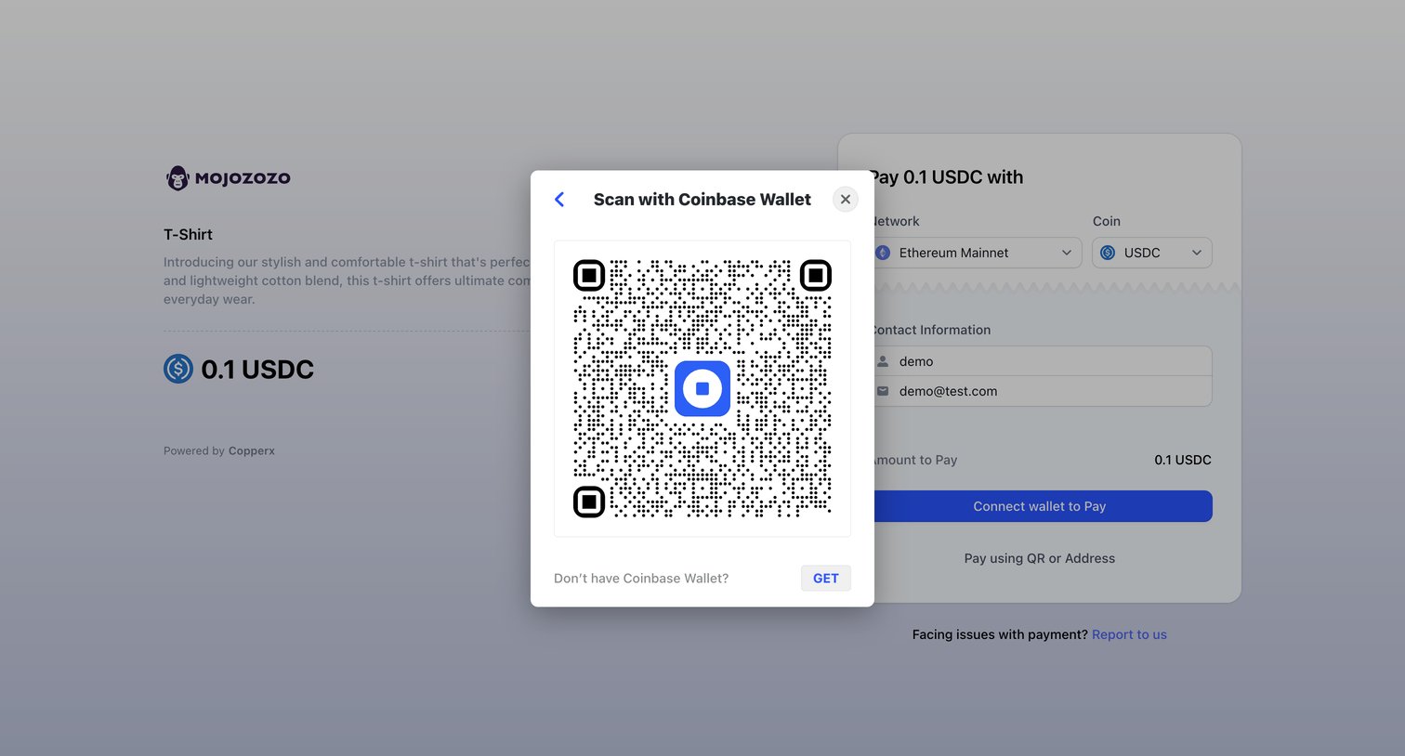This screenshot has height=756, width=1405.
Task: Click Connect wallet to Pay button
Action: click(1041, 506)
